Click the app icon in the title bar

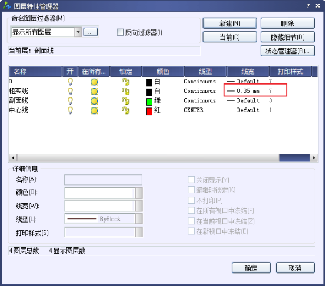[x=7, y=6]
